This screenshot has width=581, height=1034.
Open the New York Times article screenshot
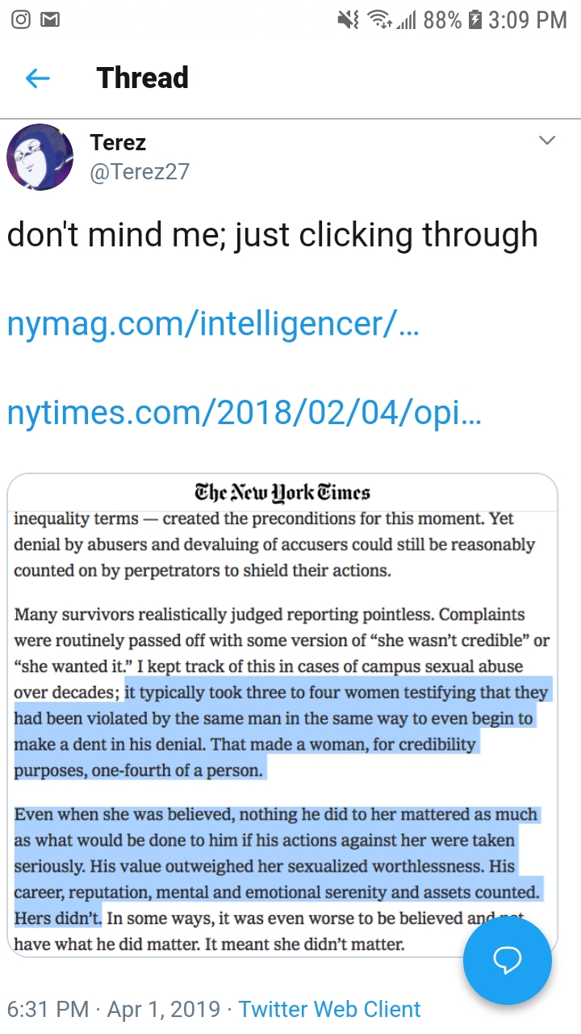(282, 716)
